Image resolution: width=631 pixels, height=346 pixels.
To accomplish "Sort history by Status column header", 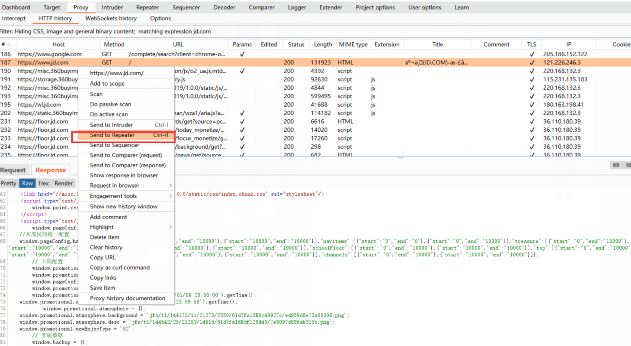I will pos(296,45).
